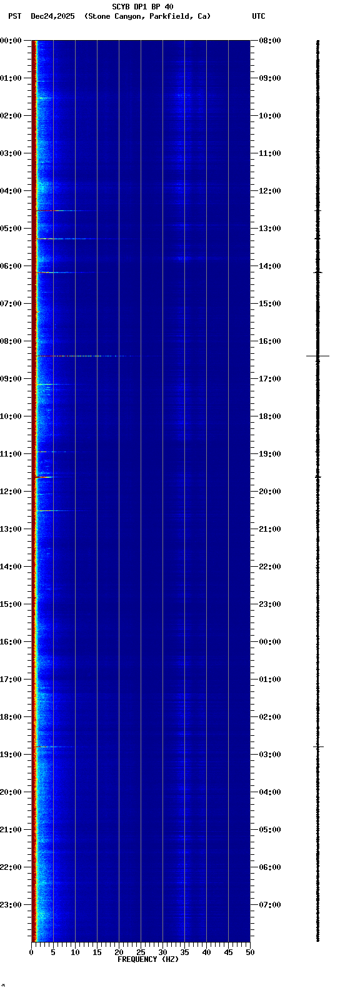Viewport: 345px width, 992px height.
Task: Click the '10' frequency axis tick label
Action: (x=75, y=953)
